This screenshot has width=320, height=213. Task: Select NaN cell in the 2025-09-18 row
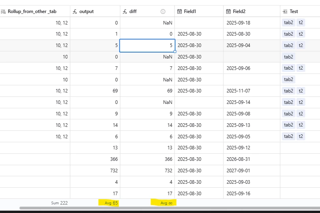(x=147, y=23)
